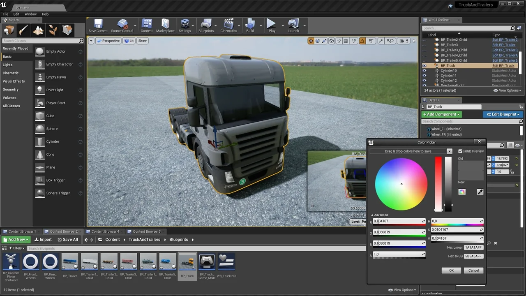
Task: Open the Marketplace from the toolbar
Action: click(165, 25)
